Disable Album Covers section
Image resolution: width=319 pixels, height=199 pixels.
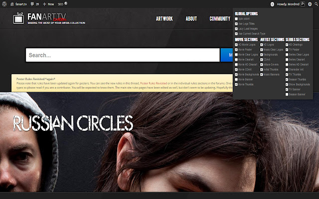coord(262,65)
